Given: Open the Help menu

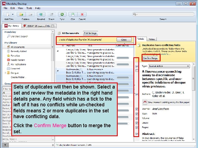Looking at the screenshot, I should tap(38, 8).
